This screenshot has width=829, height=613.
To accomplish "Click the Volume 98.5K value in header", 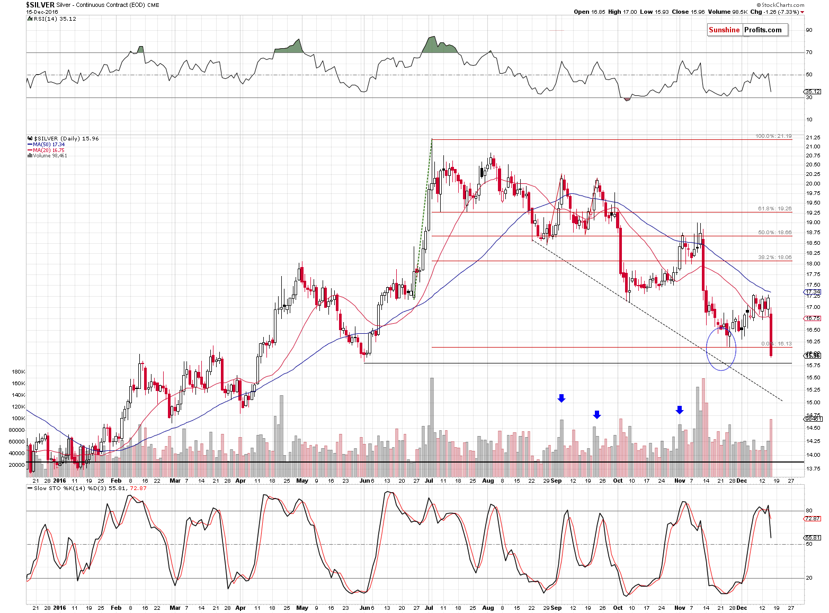I will click(728, 12).
